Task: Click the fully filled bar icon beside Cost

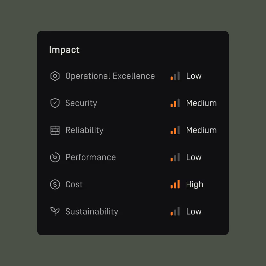Action: [175, 184]
